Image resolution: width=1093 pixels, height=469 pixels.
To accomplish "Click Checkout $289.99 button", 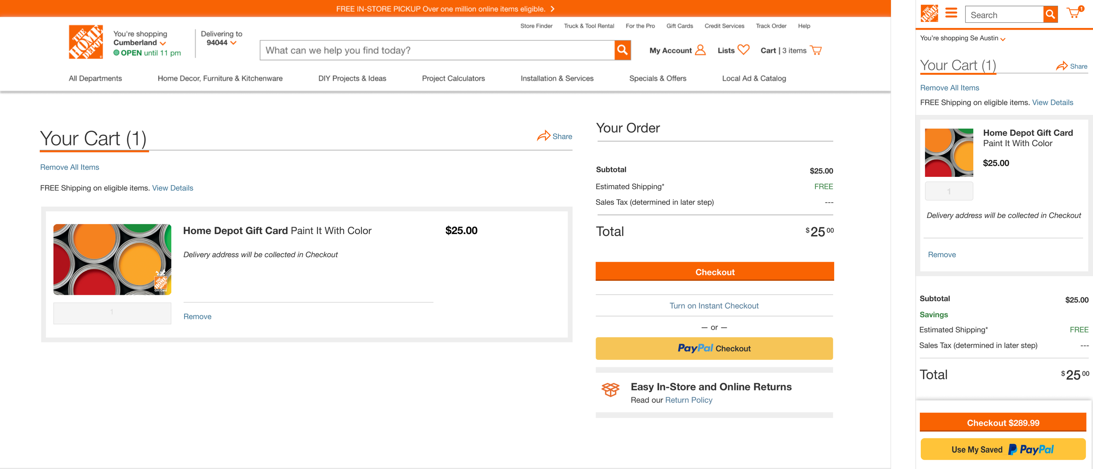I will click(x=1003, y=422).
